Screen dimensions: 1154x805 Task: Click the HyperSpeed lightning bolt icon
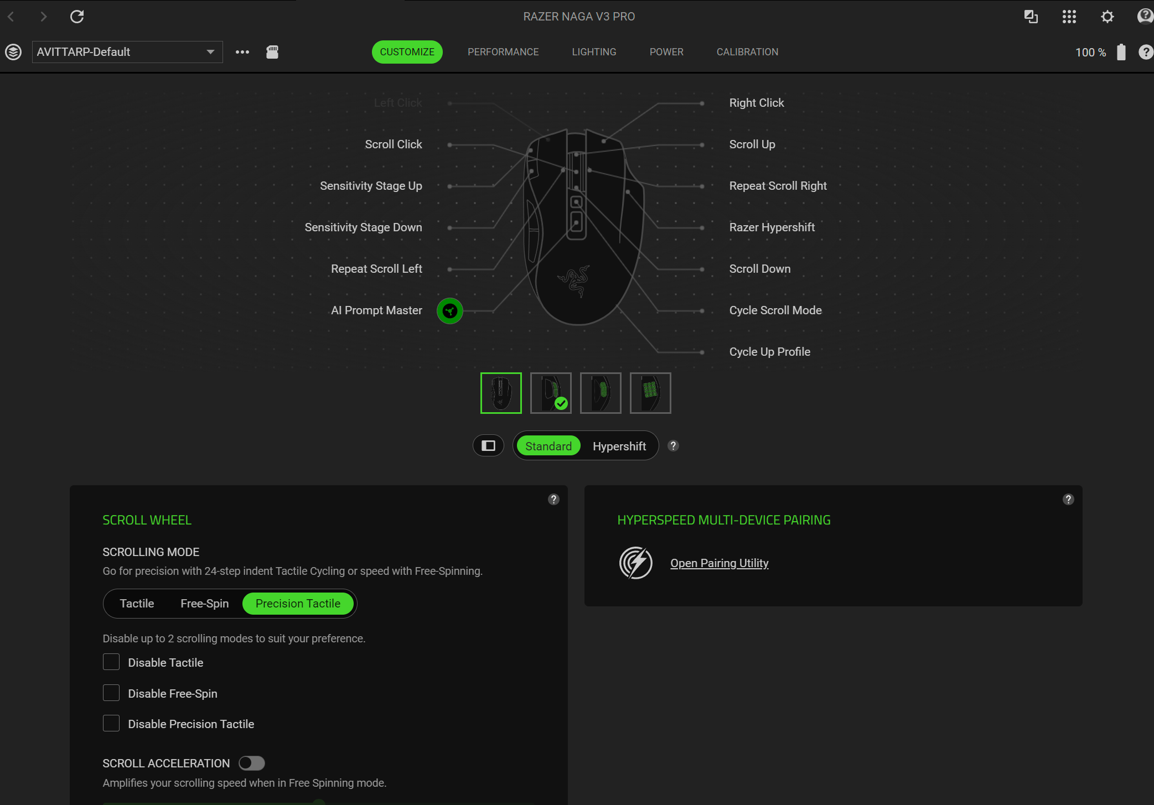click(636, 563)
